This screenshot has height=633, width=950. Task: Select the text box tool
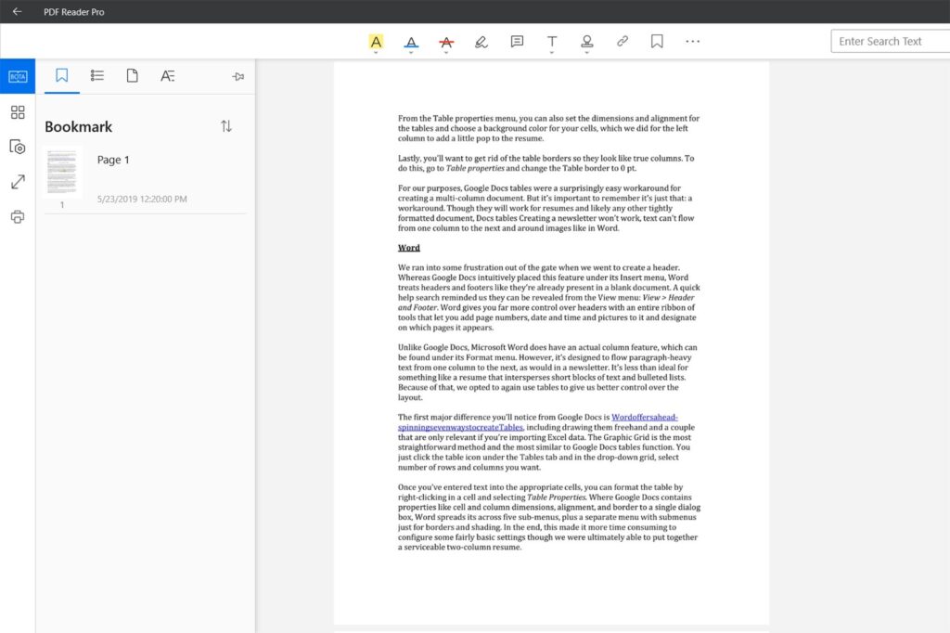(552, 41)
